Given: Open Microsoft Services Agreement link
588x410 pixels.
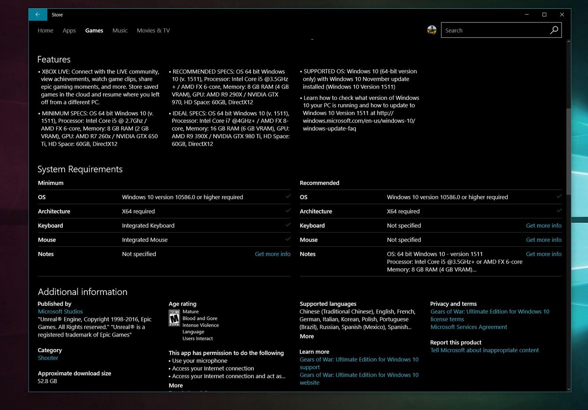Looking at the screenshot, I should pyautogui.click(x=469, y=327).
